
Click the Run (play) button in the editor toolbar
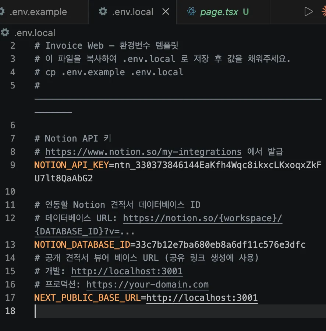(x=309, y=11)
